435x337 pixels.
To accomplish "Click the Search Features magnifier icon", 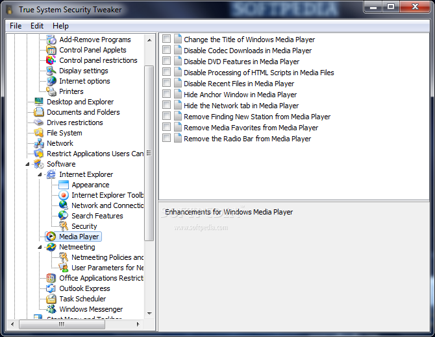I will point(64,216).
